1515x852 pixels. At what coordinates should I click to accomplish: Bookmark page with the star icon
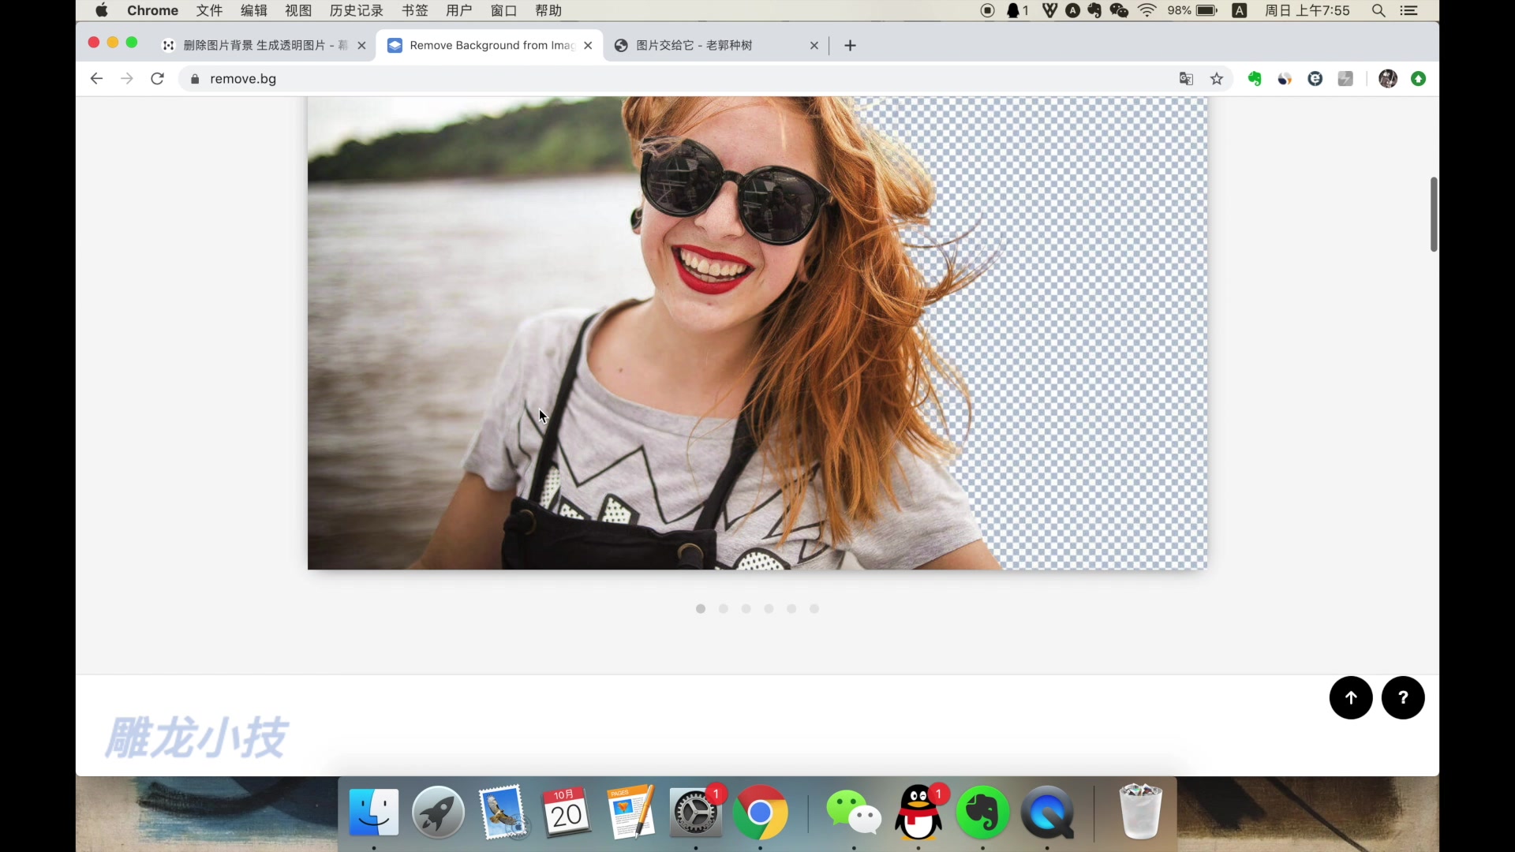point(1217,79)
